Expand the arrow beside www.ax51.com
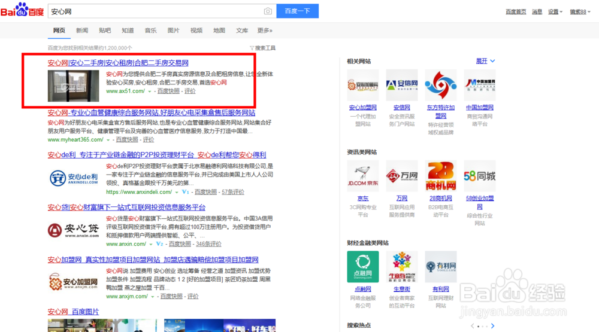 tap(150, 92)
